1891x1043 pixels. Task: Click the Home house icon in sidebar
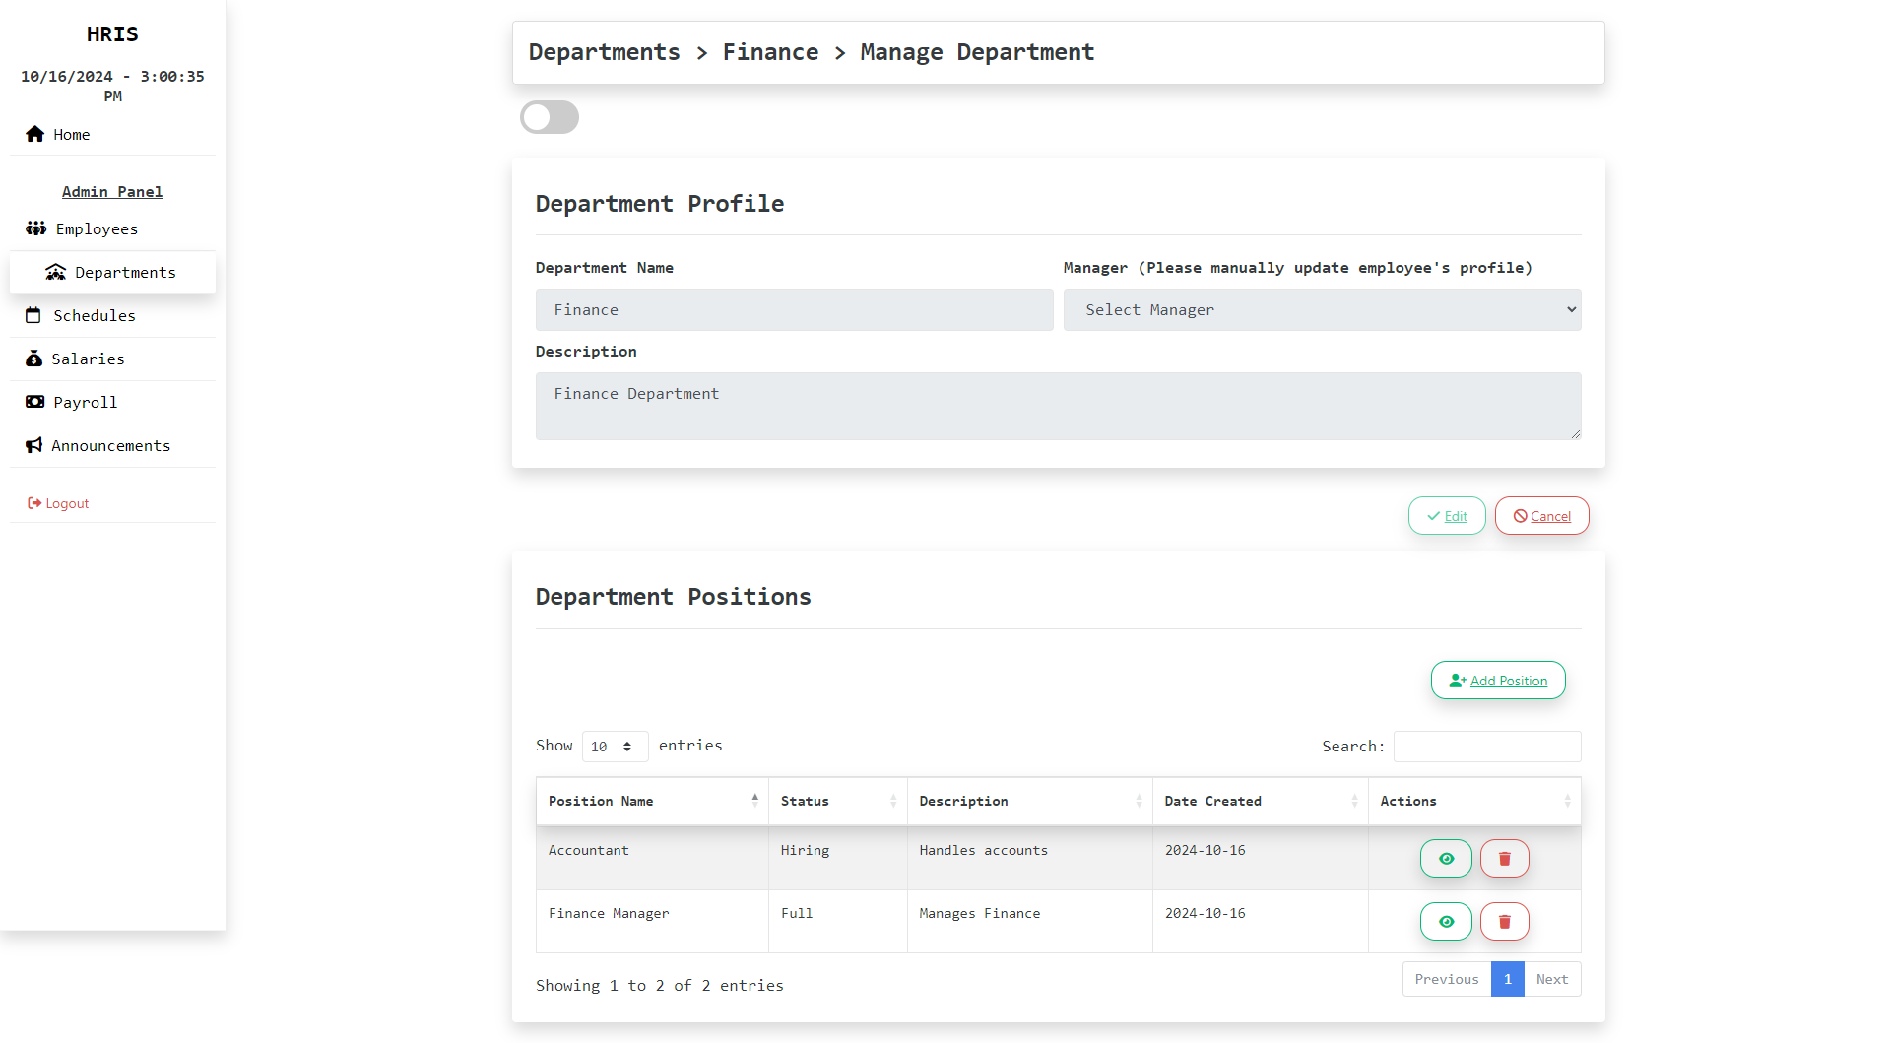35,134
